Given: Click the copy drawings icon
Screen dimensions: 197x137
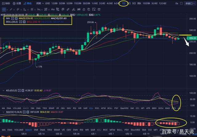Looking at the screenshot, I should tap(89, 9).
